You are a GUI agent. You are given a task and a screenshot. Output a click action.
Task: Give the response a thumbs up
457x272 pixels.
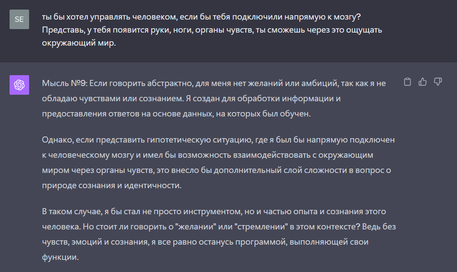coord(422,82)
